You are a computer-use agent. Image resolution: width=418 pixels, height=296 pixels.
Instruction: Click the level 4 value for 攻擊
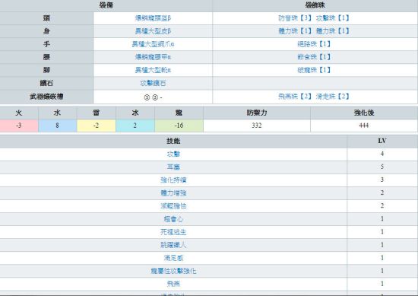[x=382, y=154]
